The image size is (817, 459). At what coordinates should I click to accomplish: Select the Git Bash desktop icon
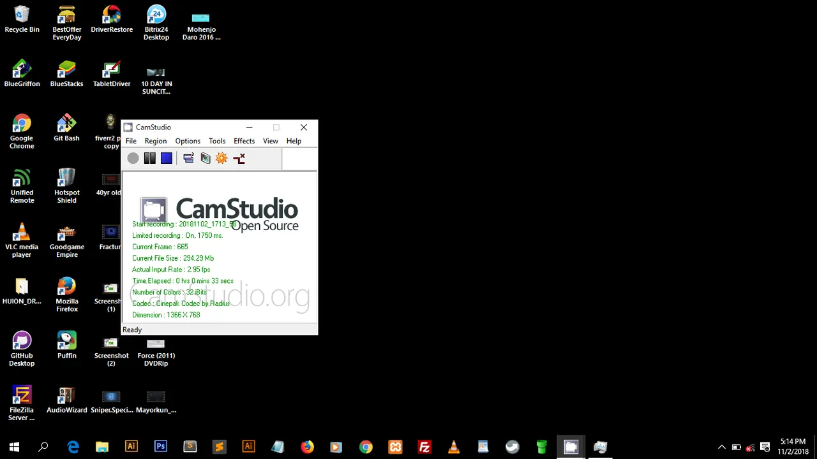[x=67, y=127]
